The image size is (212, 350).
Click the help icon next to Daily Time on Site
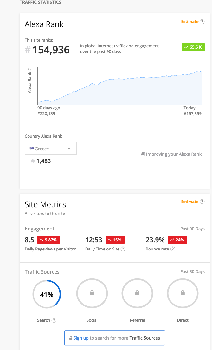(x=123, y=249)
